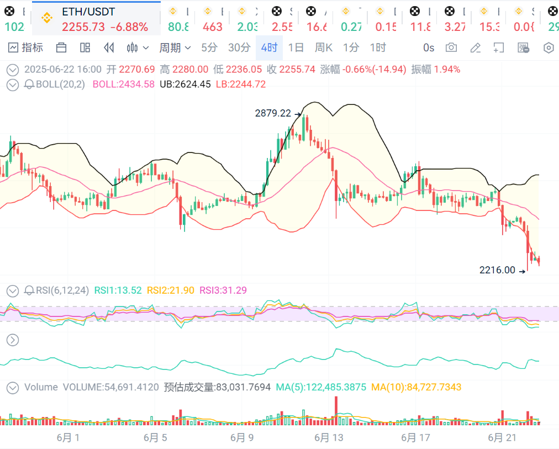Open the ticker tab showing 0.27
559x449 pixels.
pyautogui.click(x=351, y=19)
